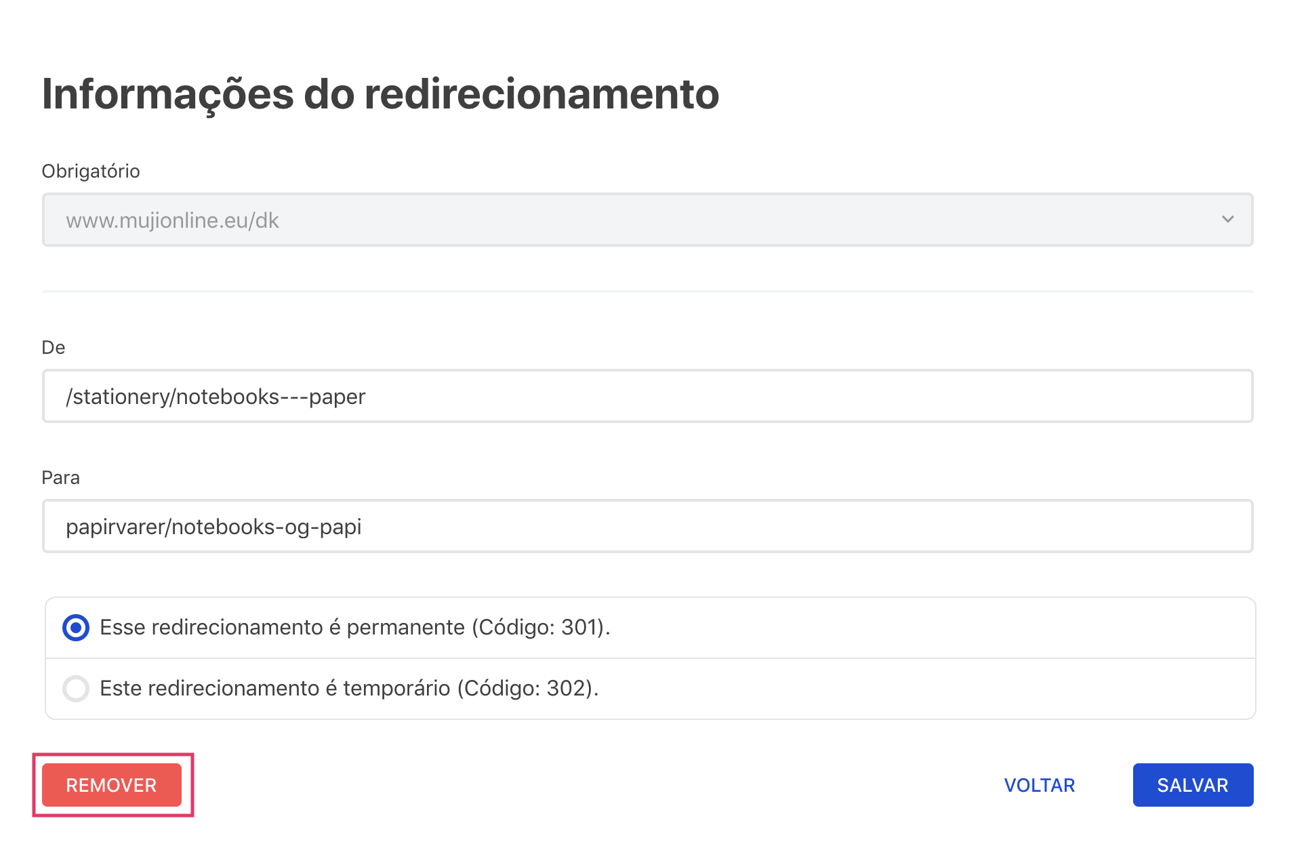
Task: Click the chevron on the domain field
Action: click(x=1227, y=219)
